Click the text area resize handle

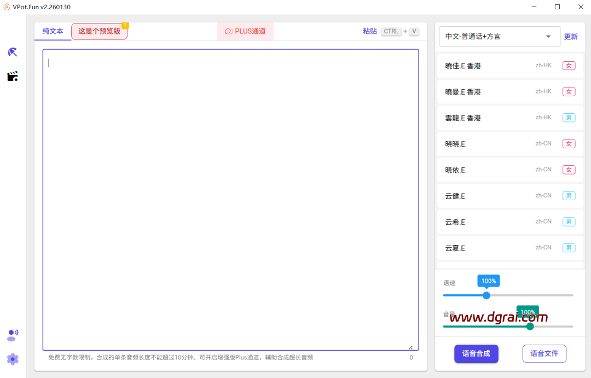point(410,347)
